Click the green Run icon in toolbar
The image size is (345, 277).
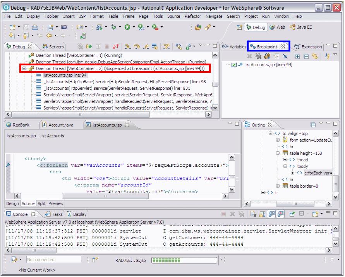click(127, 27)
